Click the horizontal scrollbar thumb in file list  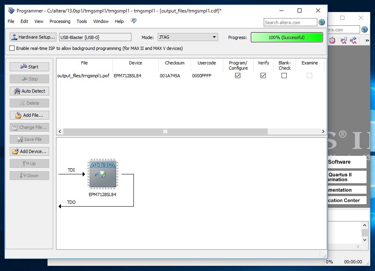[x=165, y=131]
